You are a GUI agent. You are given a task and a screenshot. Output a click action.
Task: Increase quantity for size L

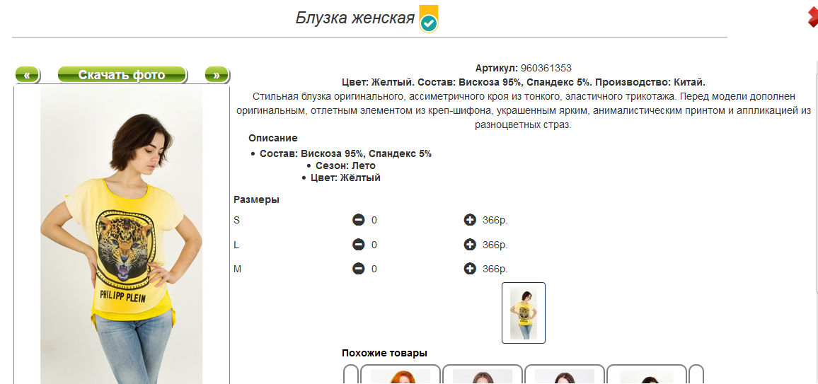(x=470, y=245)
